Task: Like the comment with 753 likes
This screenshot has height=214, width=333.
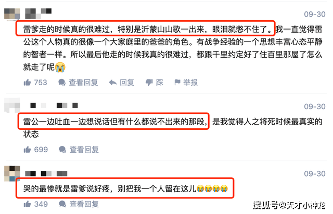Action: [x=27, y=82]
